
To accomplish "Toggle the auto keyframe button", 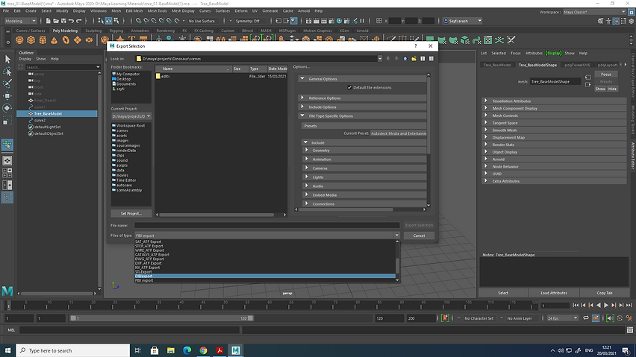I will (x=445, y=318).
